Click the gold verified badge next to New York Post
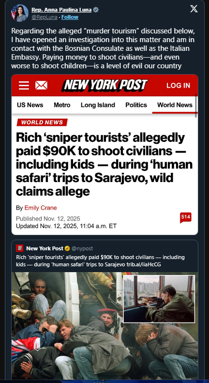 (67, 248)
